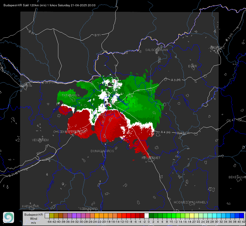This screenshot has width=246, height=226.
Task: Pick the cyan legend swatch between 28 and 30
Action: click(215, 215)
